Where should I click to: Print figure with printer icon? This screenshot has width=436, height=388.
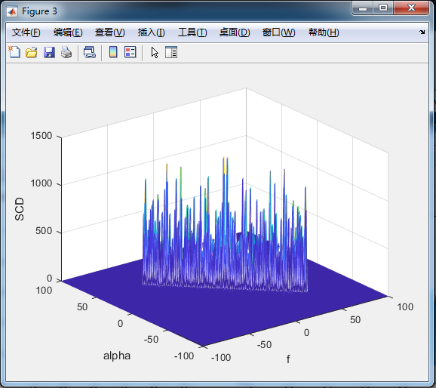click(66, 52)
